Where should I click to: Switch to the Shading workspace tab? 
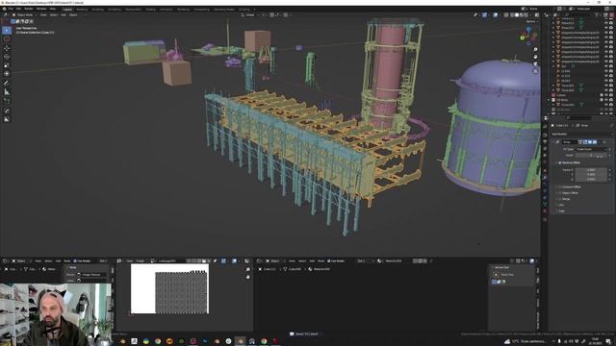[x=150, y=9]
